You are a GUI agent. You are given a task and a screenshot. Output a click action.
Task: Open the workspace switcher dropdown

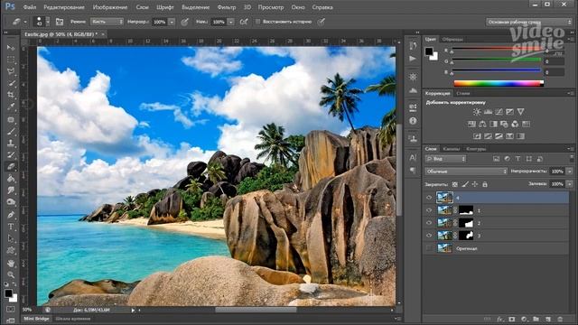[x=529, y=22]
